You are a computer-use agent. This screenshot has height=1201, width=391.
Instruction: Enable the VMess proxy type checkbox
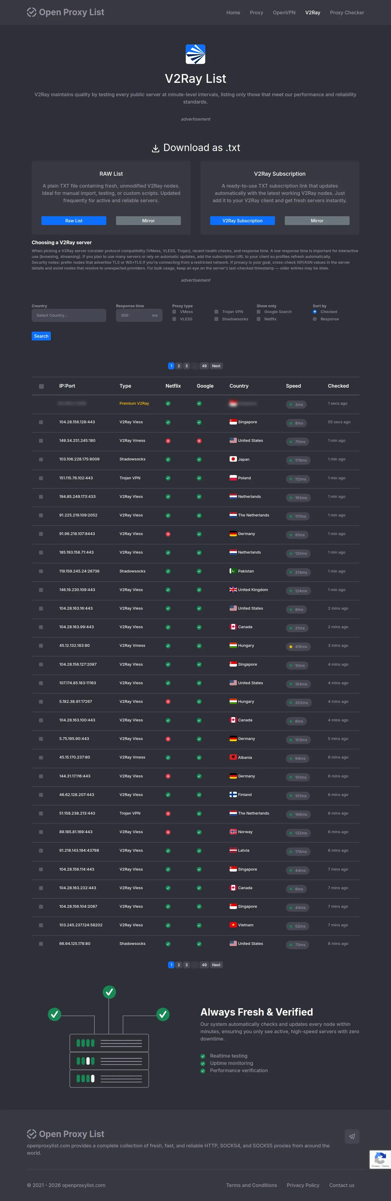coord(174,312)
